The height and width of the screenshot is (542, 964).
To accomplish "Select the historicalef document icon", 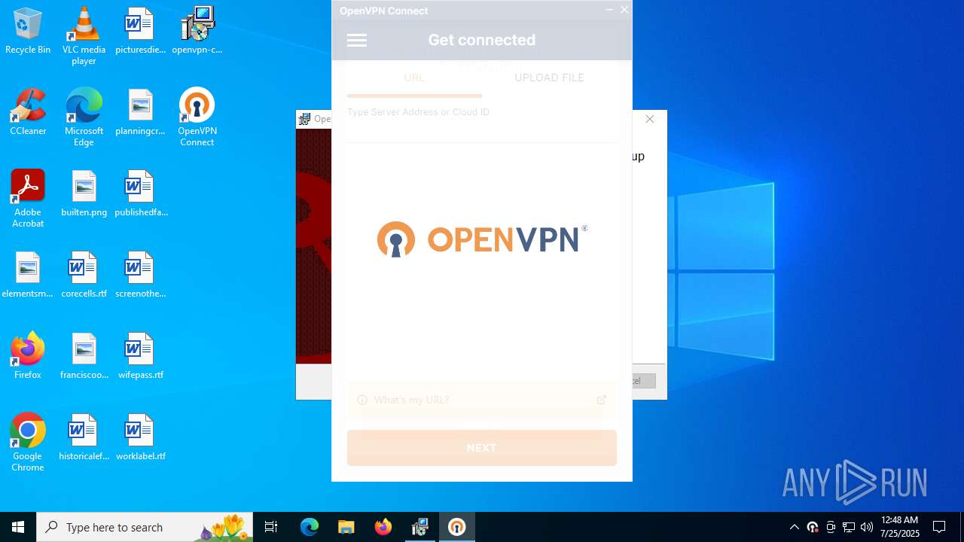I will (84, 437).
